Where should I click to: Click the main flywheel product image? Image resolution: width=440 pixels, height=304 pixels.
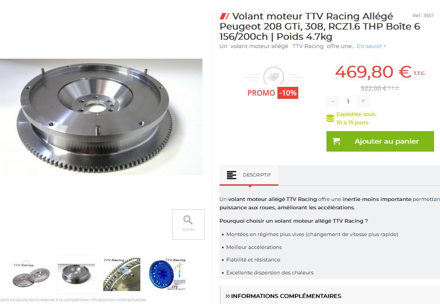[x=101, y=117]
